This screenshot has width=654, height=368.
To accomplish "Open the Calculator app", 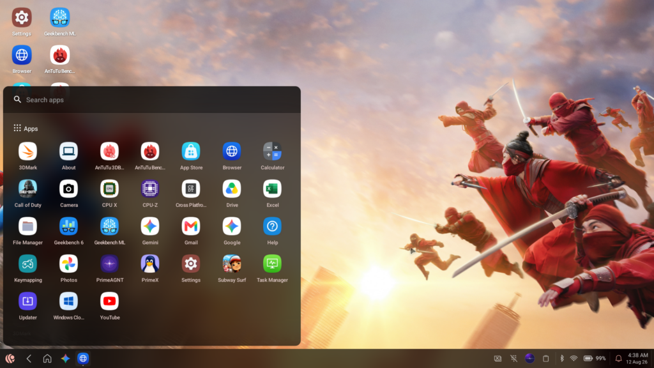I will coord(272,151).
